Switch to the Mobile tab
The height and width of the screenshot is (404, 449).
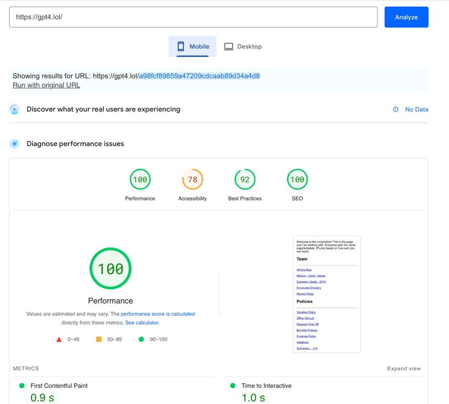192,46
